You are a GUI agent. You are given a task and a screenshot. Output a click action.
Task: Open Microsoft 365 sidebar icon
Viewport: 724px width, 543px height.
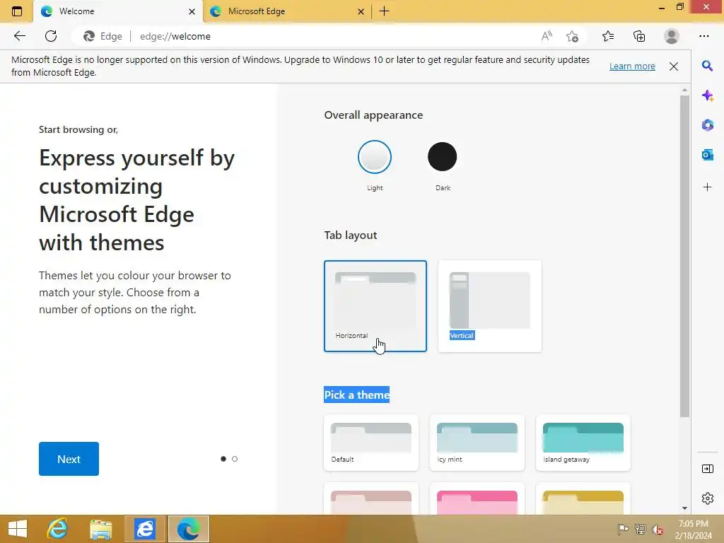click(x=707, y=124)
